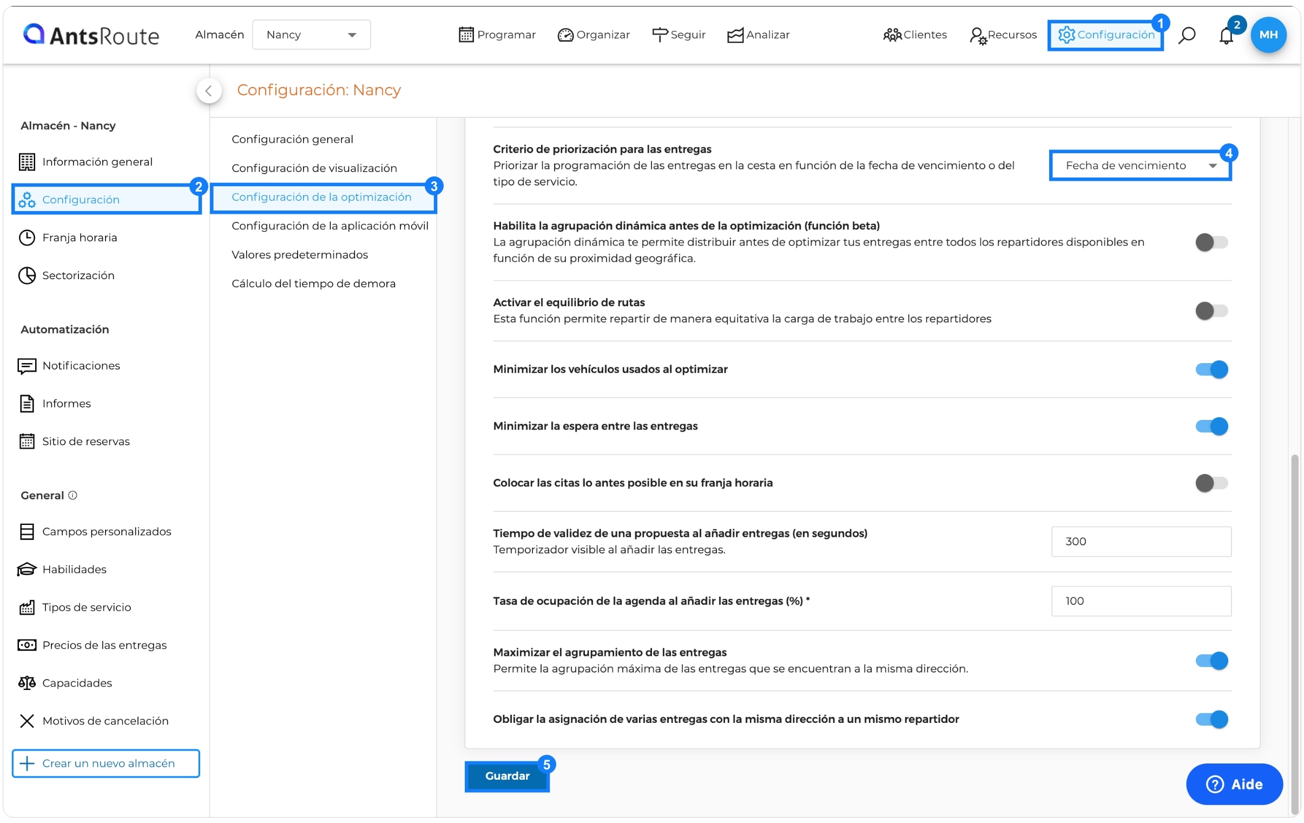The image size is (1304, 823).
Task: Click the Configuración gear icon in top bar
Action: (x=1066, y=35)
